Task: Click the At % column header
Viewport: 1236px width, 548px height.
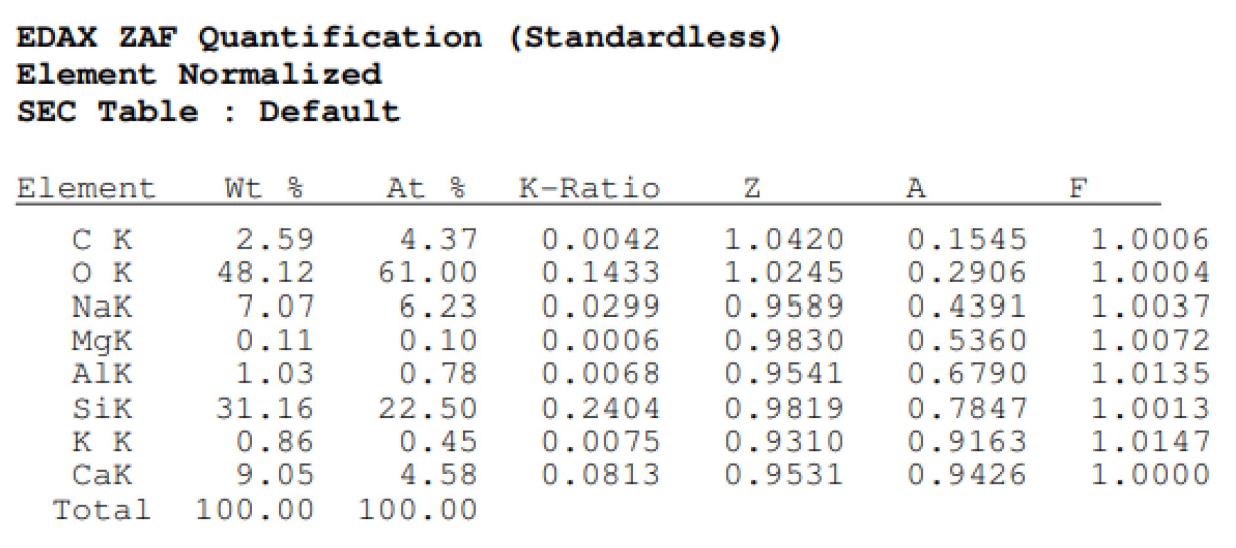Action: [426, 189]
